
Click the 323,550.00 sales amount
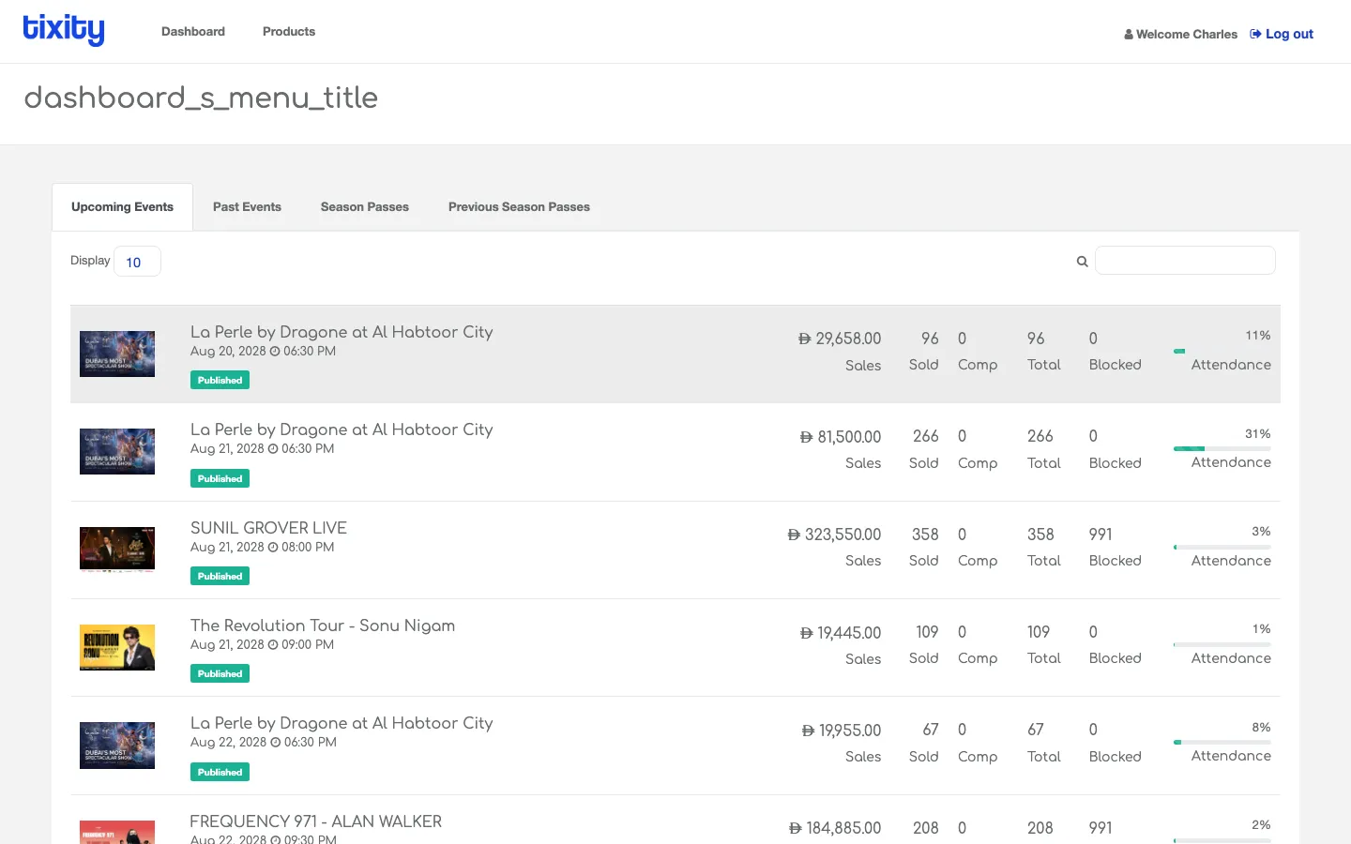(834, 535)
